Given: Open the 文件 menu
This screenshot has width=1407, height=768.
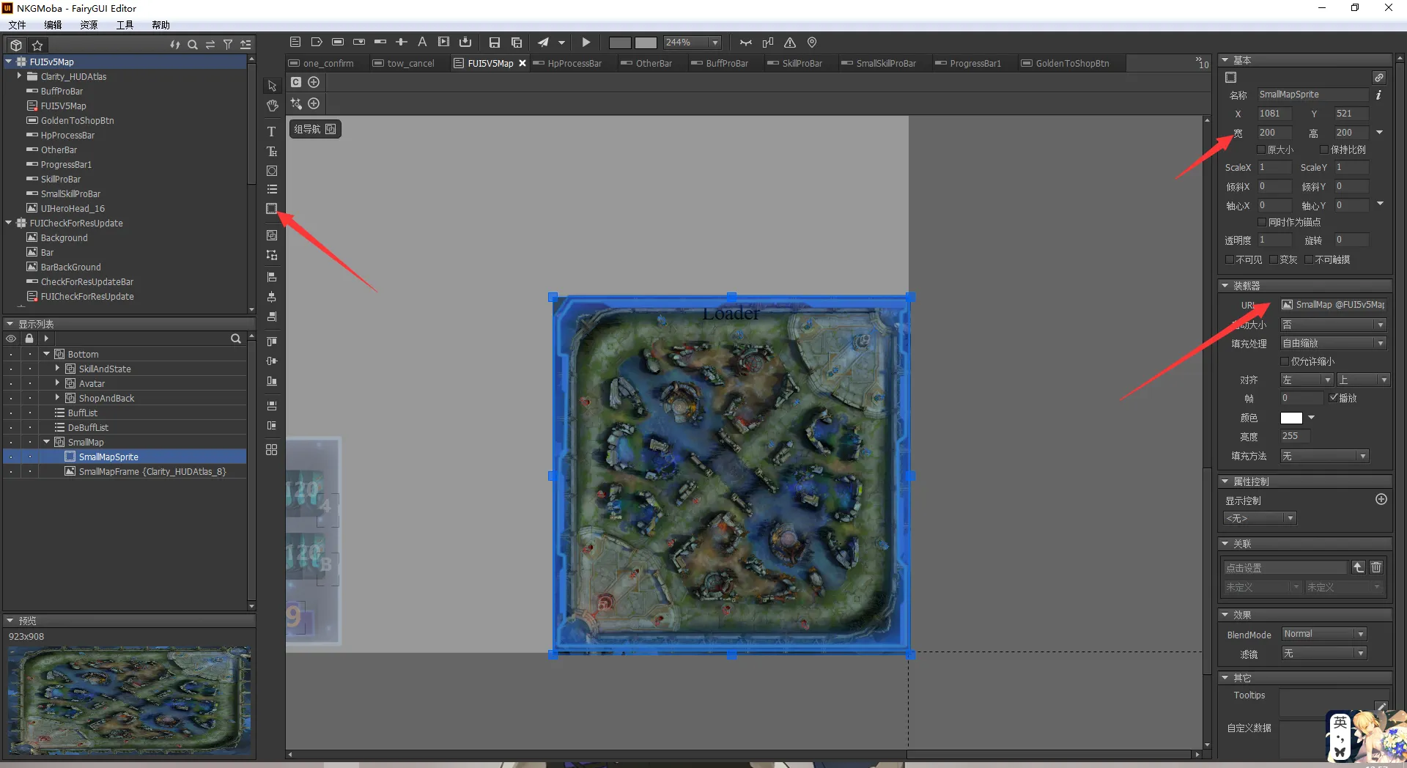Looking at the screenshot, I should (18, 25).
